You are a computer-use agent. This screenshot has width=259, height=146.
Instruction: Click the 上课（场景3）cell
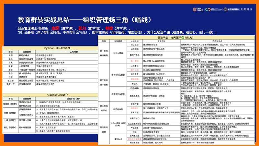pos(10,120)
